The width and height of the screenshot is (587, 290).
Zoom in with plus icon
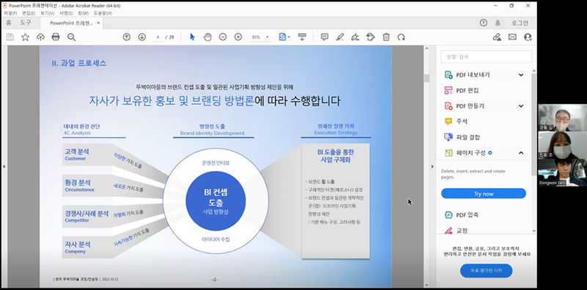(x=238, y=37)
